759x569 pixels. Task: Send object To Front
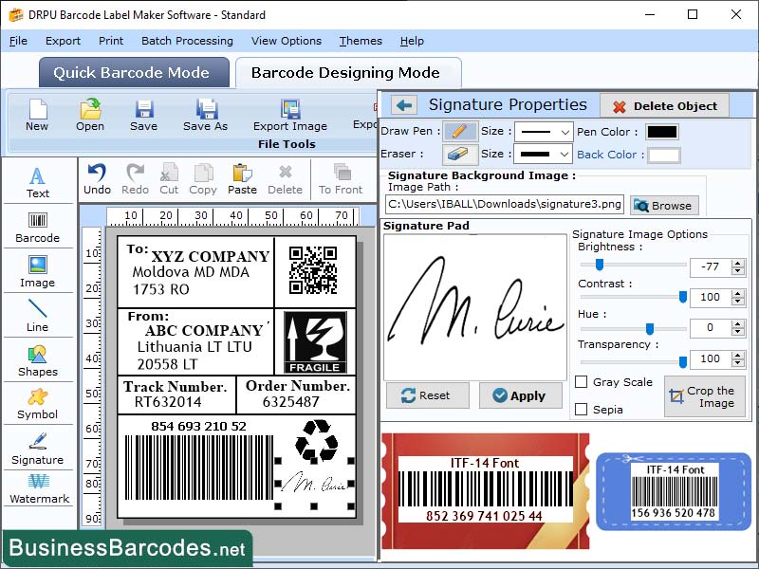pos(342,176)
